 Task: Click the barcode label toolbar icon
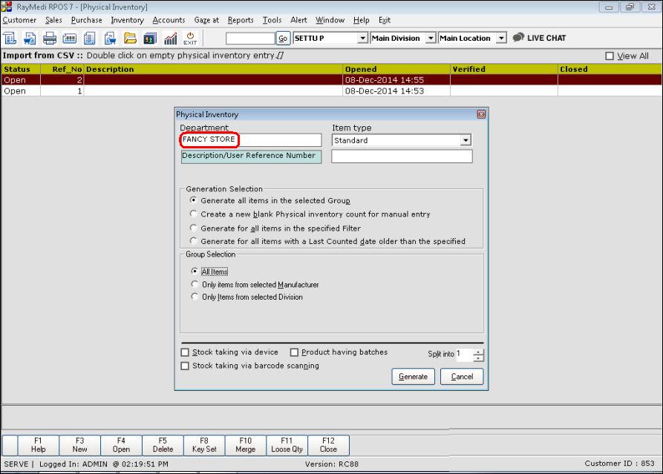pyautogui.click(x=69, y=39)
